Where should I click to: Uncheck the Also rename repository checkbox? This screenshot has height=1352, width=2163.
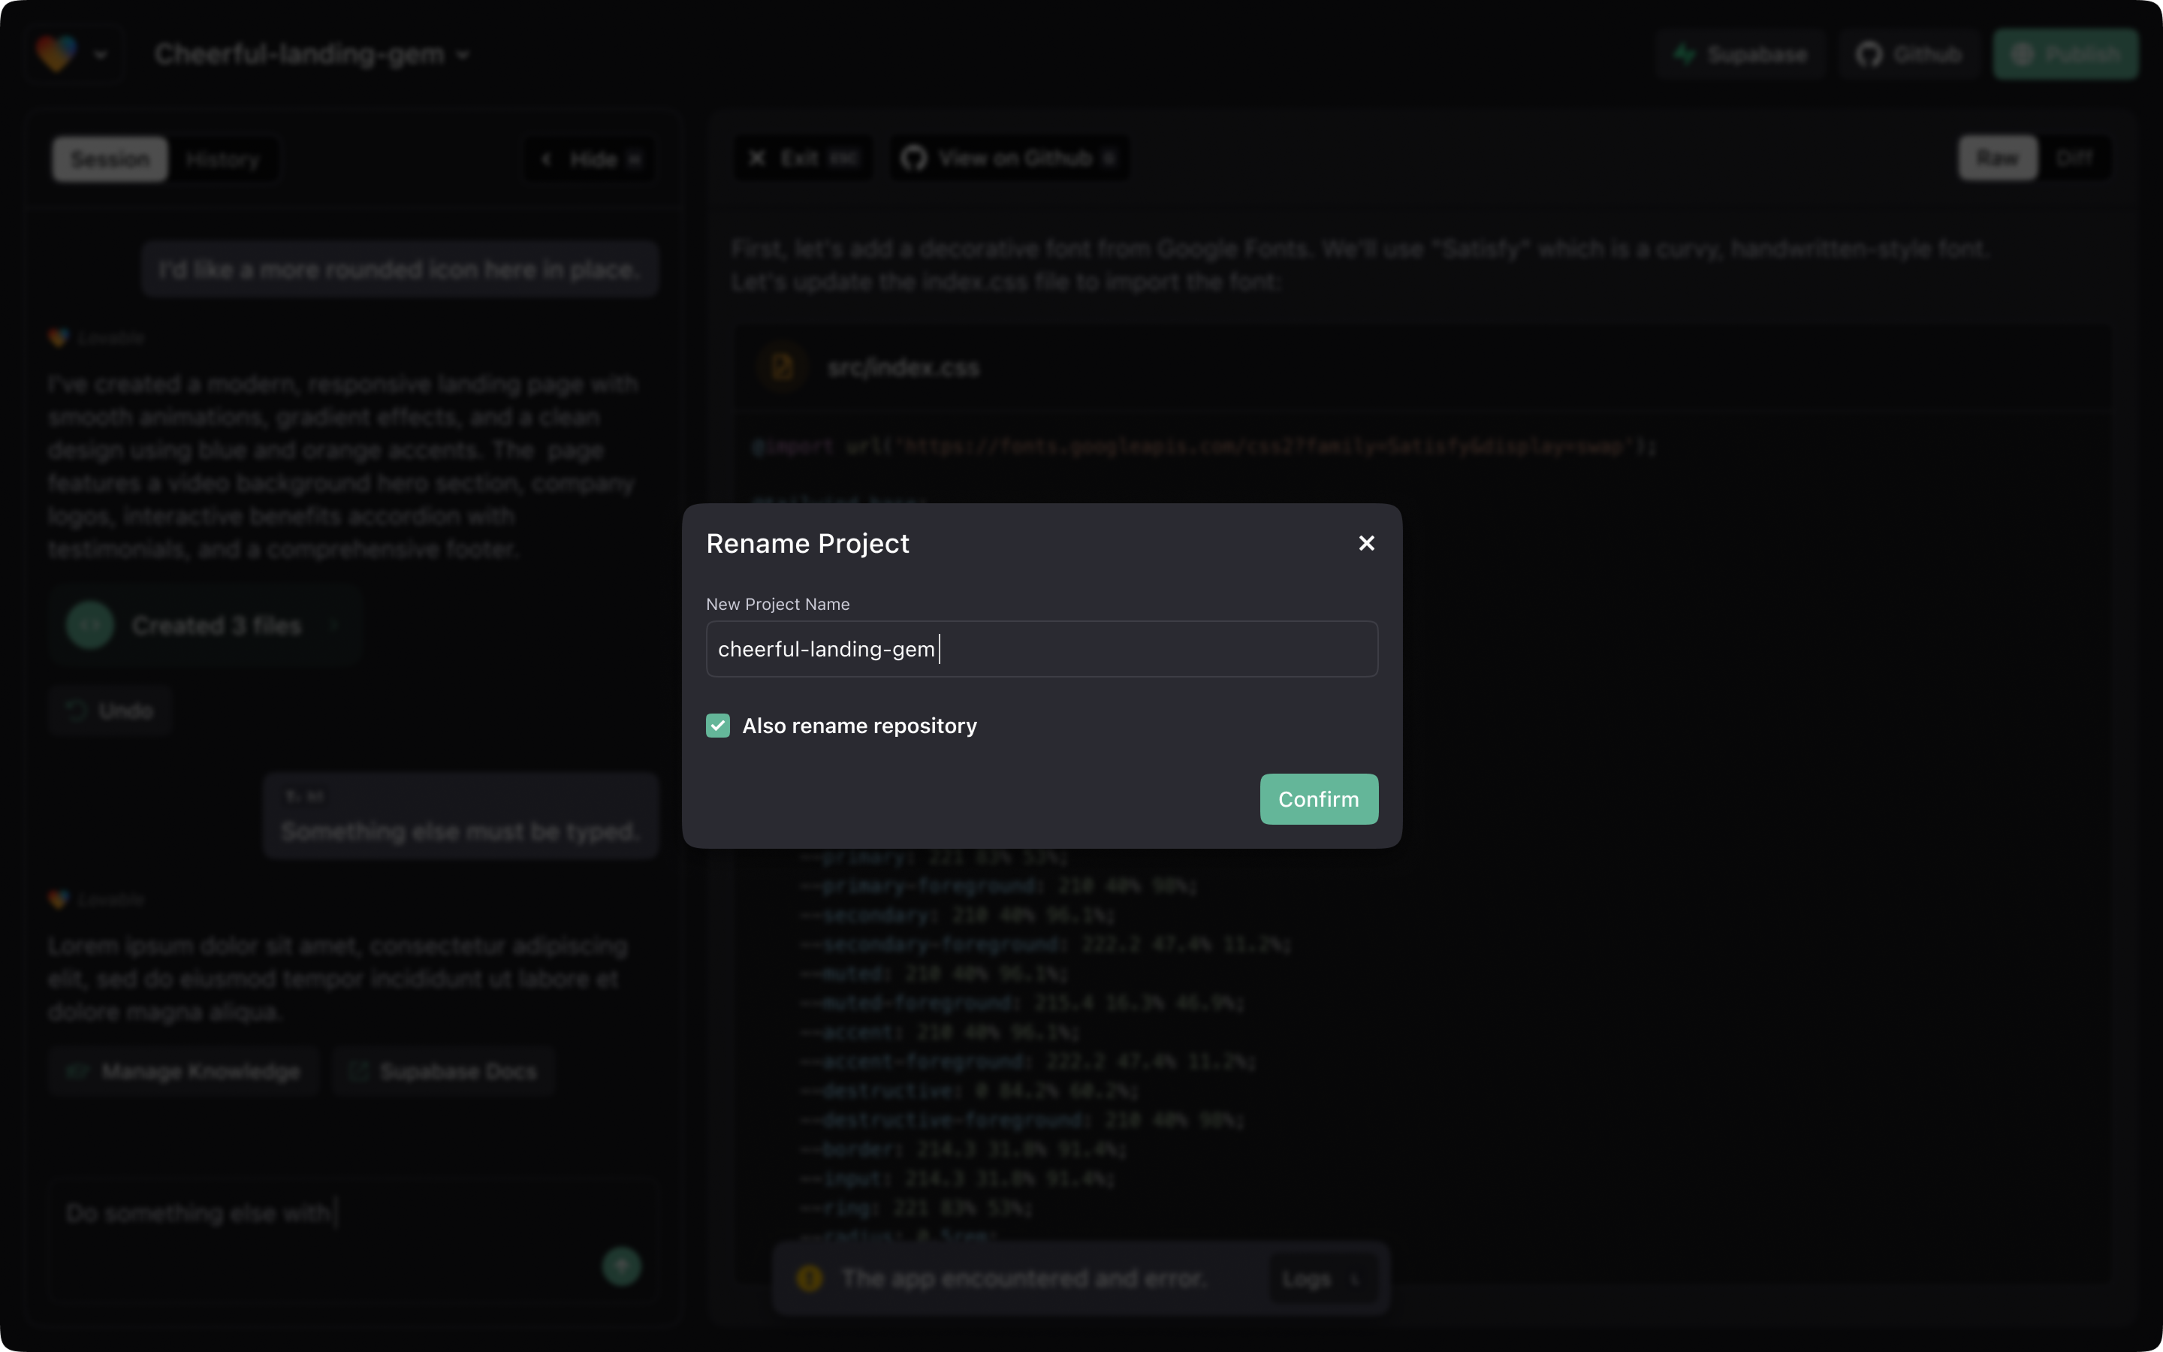pos(718,725)
